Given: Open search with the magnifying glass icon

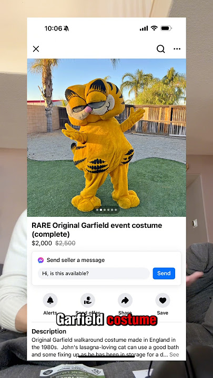Looking at the screenshot, I should pyautogui.click(x=160, y=49).
